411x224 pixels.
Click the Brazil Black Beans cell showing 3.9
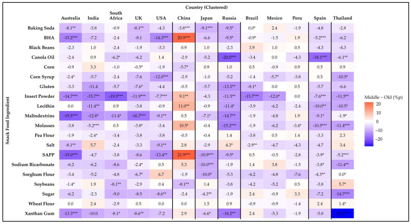point(252,48)
